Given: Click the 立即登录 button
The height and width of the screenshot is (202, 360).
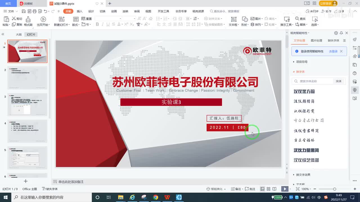Looking at the screenshot, I should pos(328,3).
